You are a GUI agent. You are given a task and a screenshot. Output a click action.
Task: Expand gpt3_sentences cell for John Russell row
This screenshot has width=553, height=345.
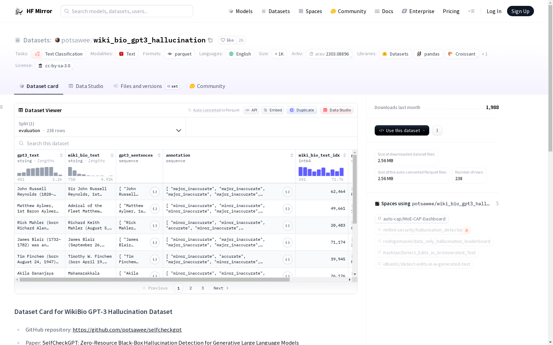point(155,192)
